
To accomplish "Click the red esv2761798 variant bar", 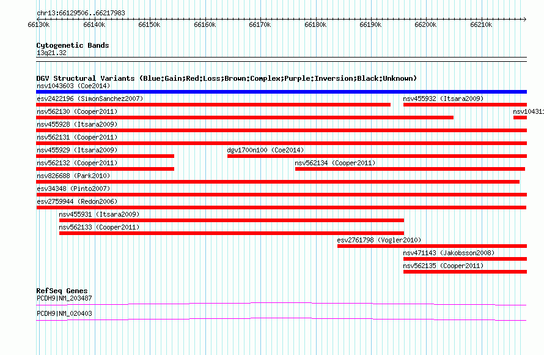I will 432,246.
